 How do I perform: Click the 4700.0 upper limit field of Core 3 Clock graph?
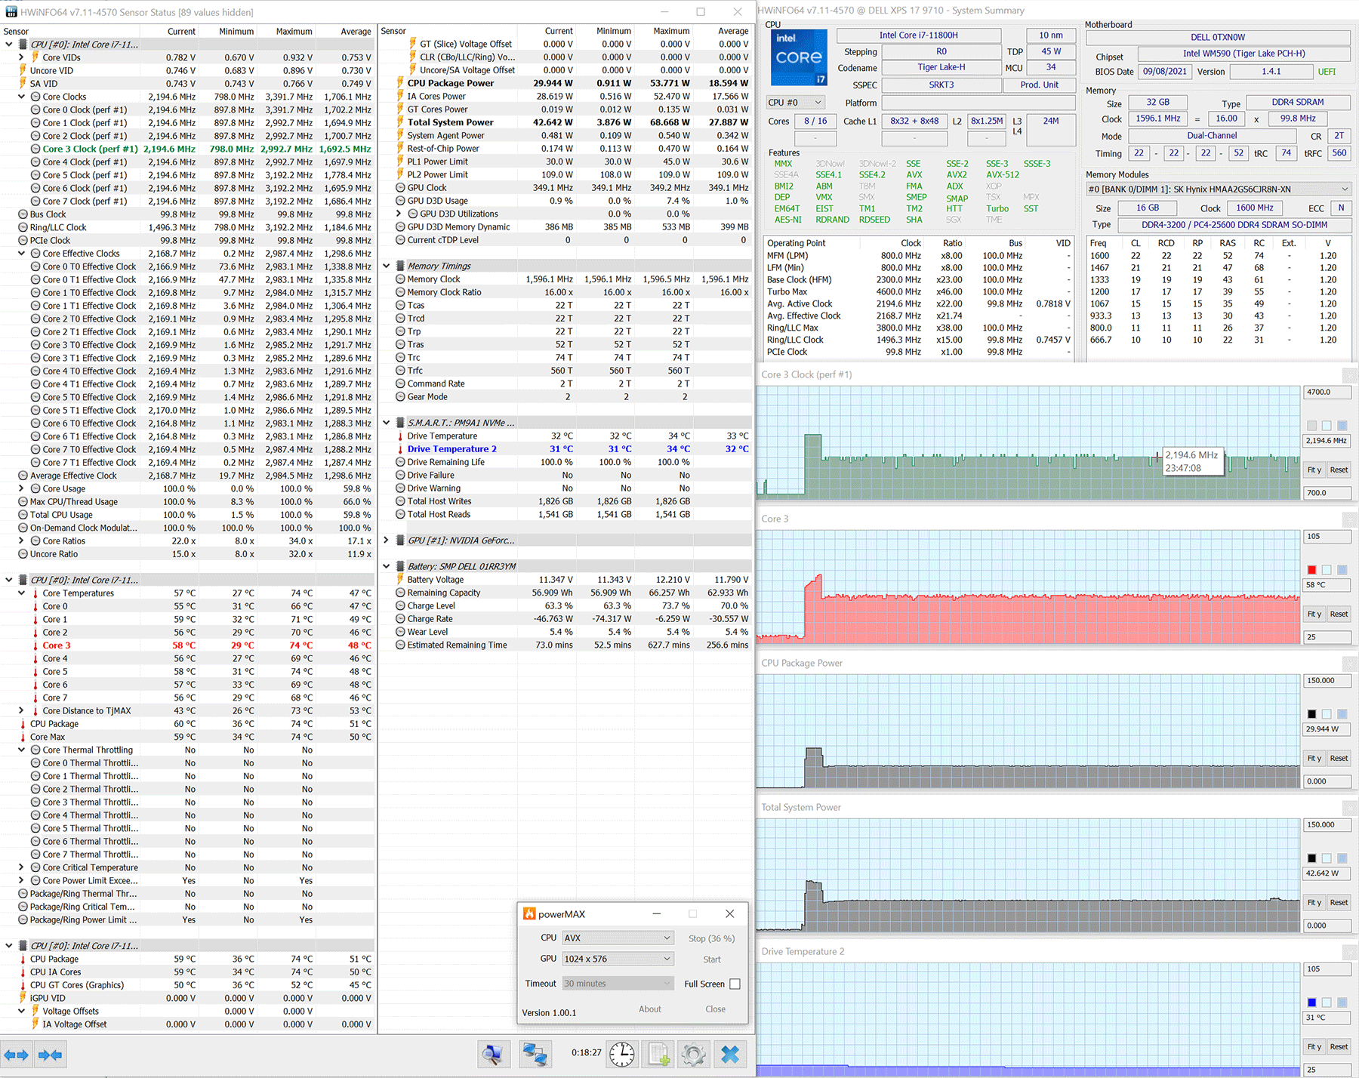(1327, 393)
